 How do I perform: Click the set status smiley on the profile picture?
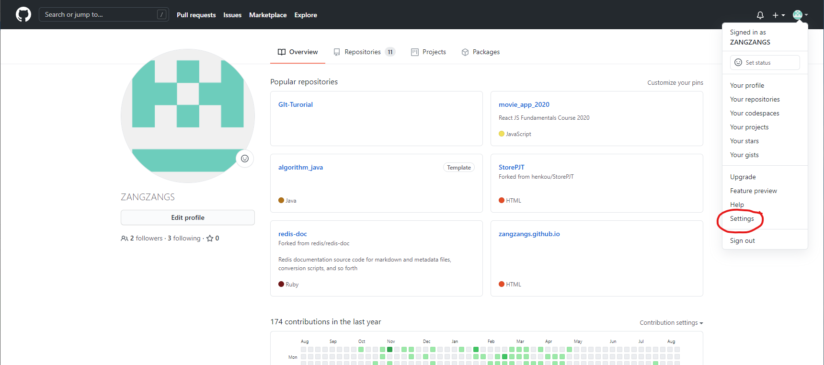[x=245, y=159]
